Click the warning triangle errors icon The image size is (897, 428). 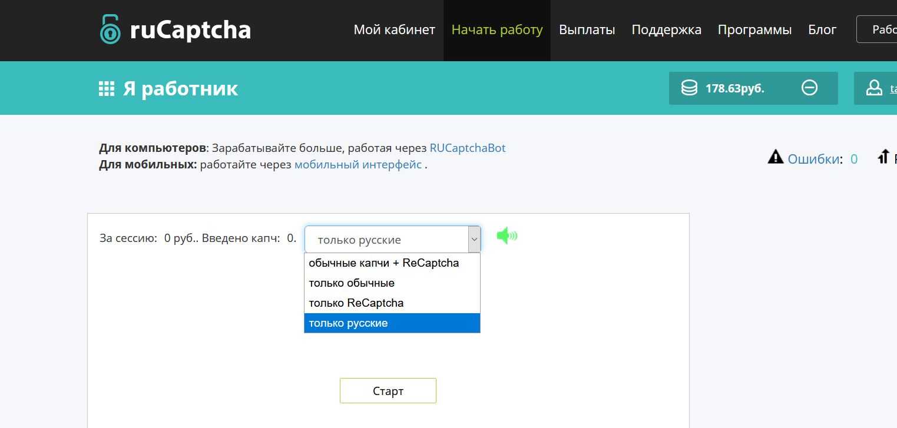776,157
